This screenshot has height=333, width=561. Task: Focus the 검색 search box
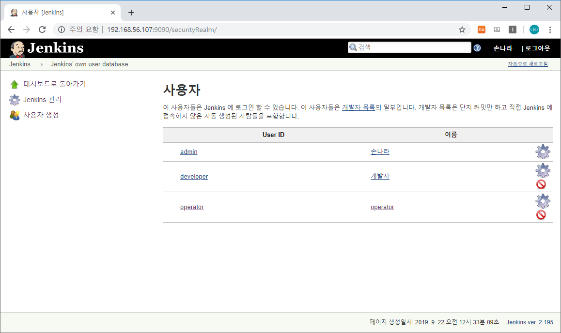coord(409,47)
